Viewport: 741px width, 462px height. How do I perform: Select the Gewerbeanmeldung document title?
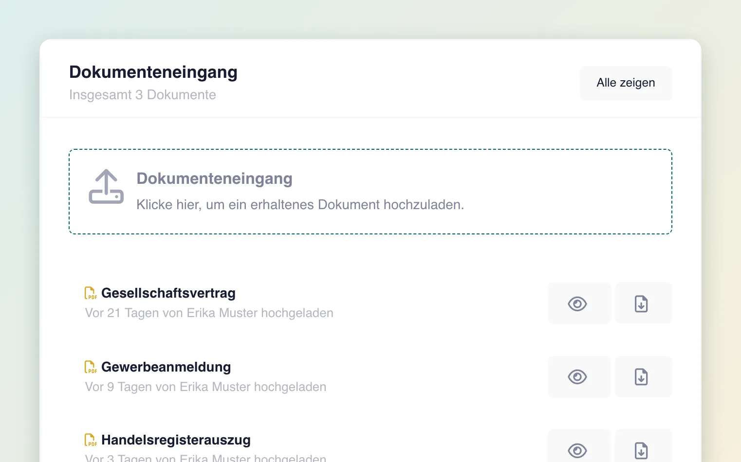click(x=166, y=367)
